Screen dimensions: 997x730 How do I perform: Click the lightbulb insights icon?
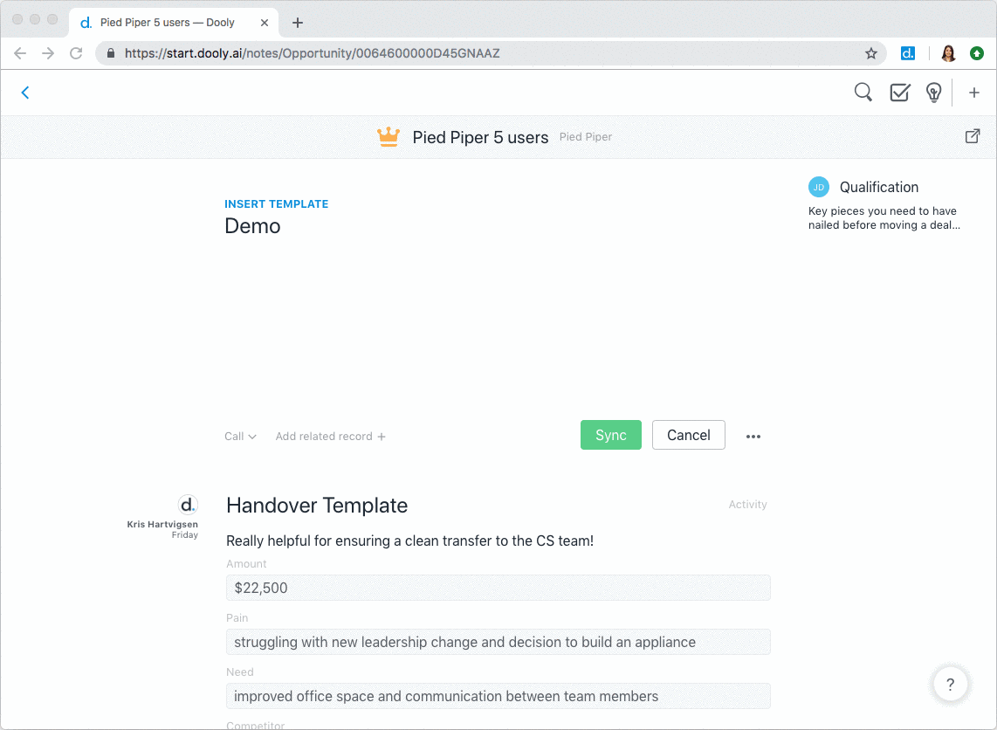point(933,93)
